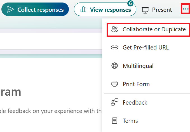The image size is (190, 132).
Task: Click the Terms document icon
Action: click(x=114, y=121)
